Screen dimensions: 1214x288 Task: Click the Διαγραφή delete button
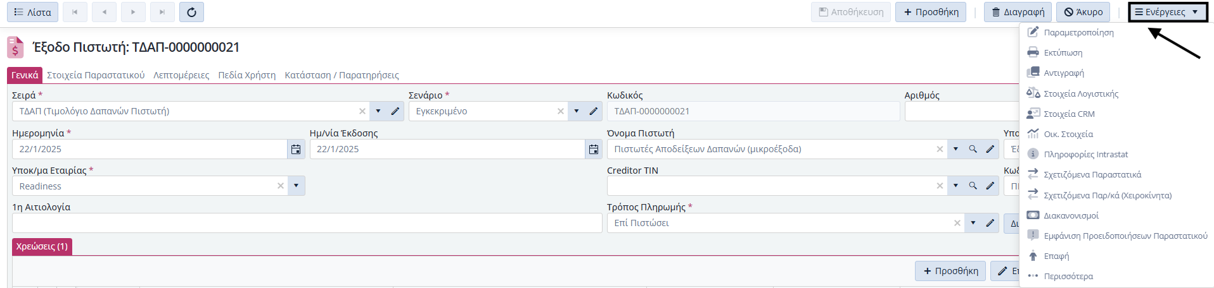coord(1018,12)
